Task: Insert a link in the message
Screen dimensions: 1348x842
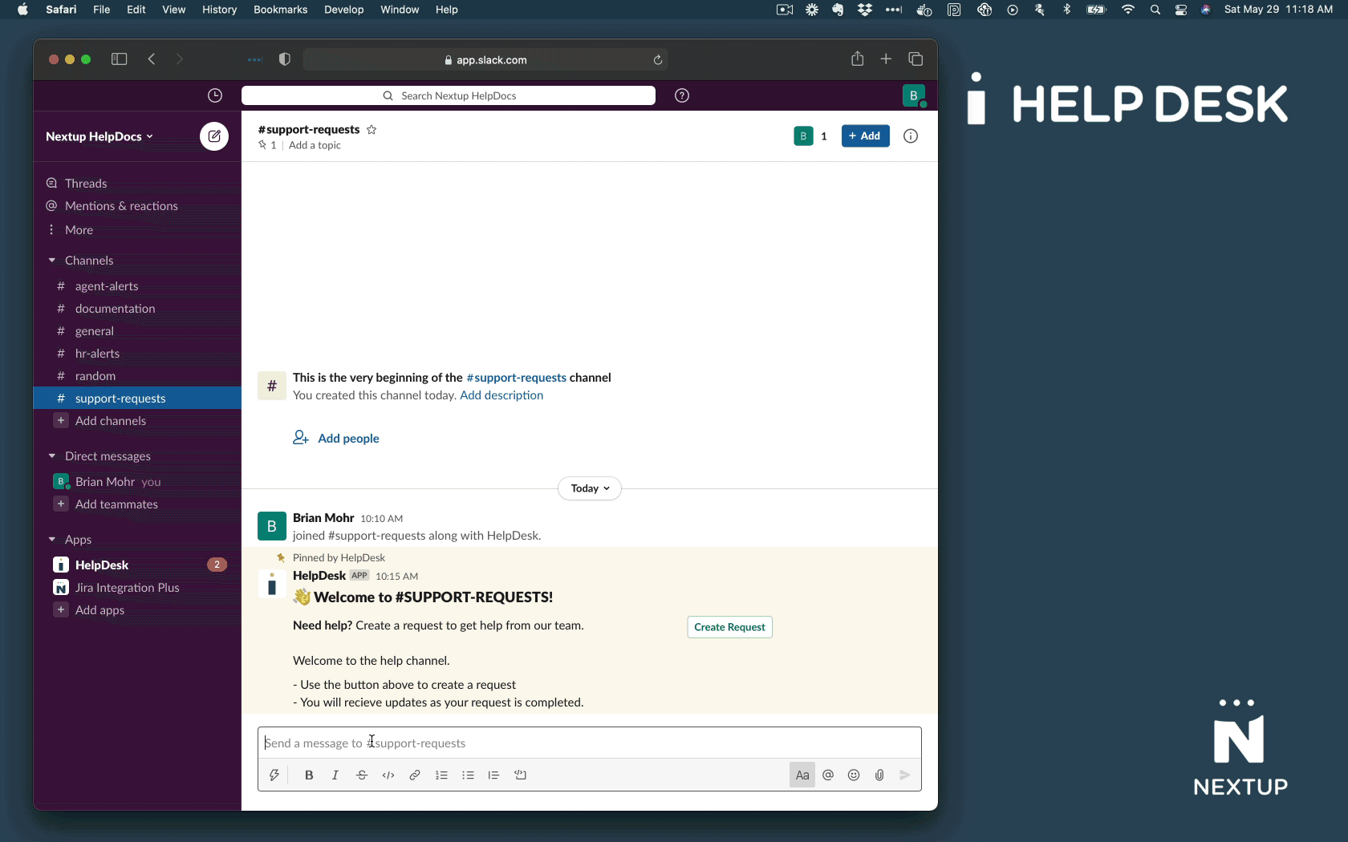Action: point(415,775)
